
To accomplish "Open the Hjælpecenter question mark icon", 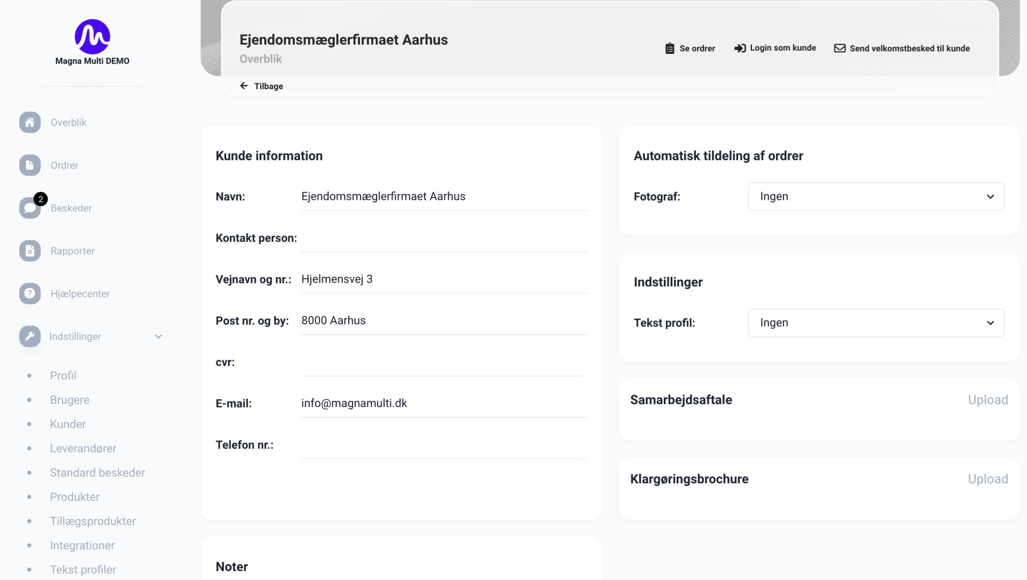I will pyautogui.click(x=30, y=293).
